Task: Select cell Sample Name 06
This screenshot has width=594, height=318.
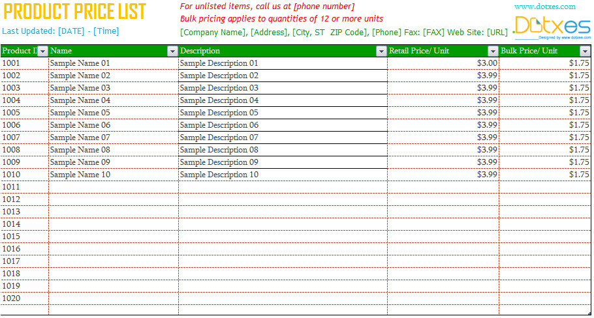Action: point(114,125)
